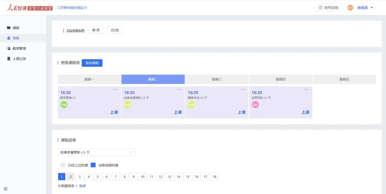Collapse the sidebar with bottom-left icon

point(5,189)
